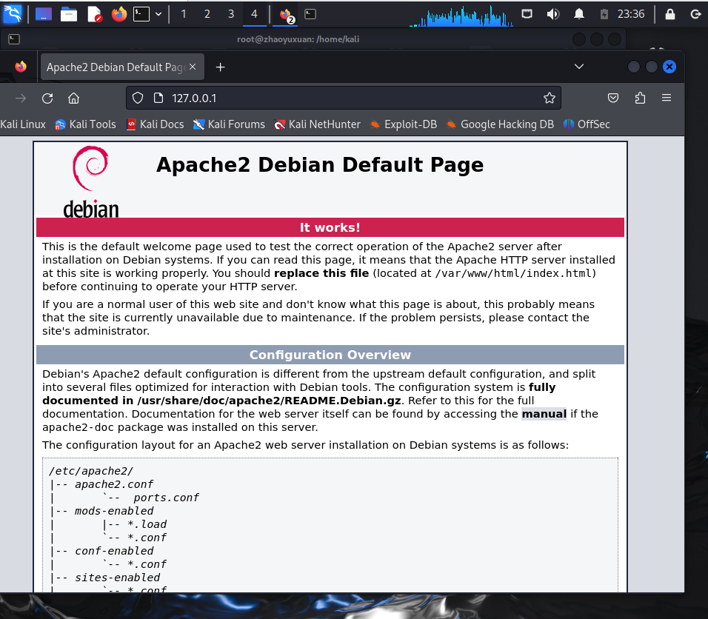Open the Firefox hamburger application menu

pos(667,98)
